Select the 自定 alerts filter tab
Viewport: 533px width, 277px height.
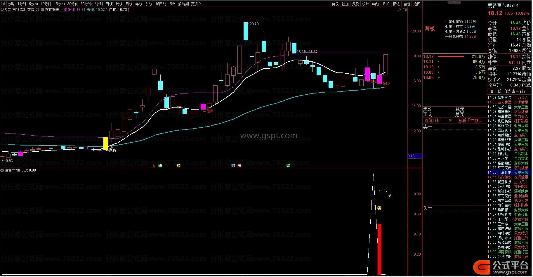pos(499,91)
